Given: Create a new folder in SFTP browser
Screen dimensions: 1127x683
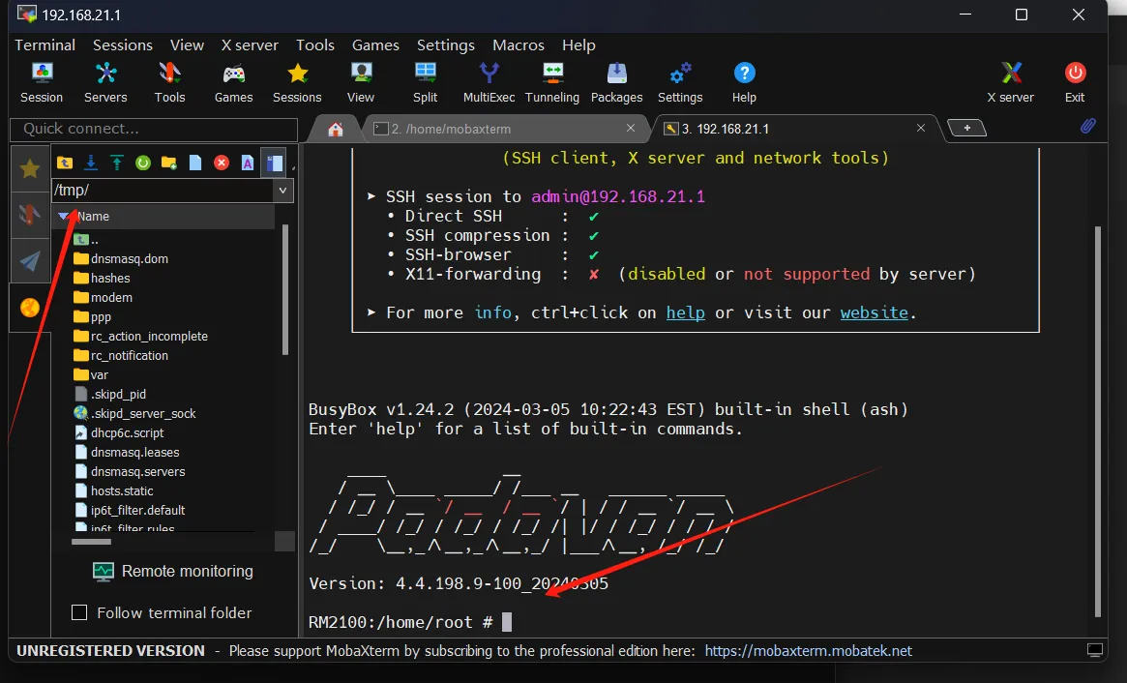Looking at the screenshot, I should [x=169, y=163].
